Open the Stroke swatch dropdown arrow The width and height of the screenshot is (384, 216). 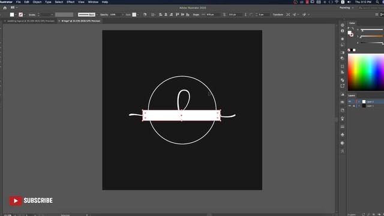[24, 14]
